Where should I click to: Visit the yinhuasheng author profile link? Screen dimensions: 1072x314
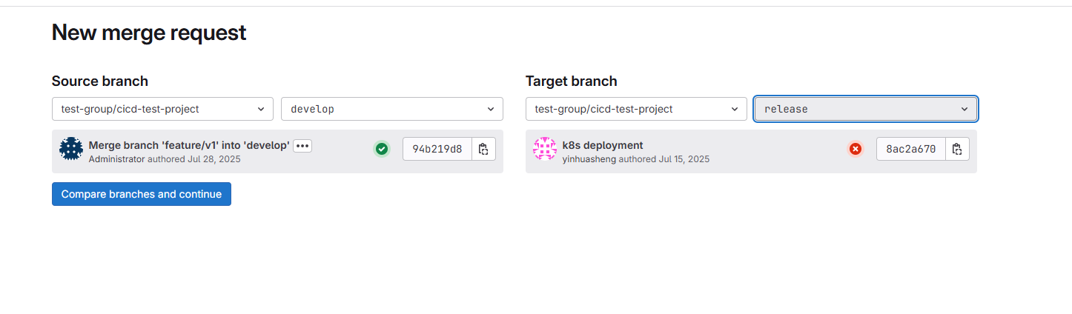(589, 159)
